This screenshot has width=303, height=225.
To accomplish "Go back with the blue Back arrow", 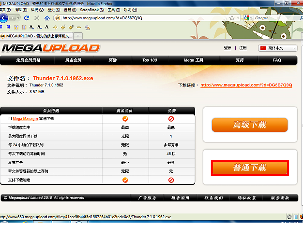I will (x=3, y=18).
